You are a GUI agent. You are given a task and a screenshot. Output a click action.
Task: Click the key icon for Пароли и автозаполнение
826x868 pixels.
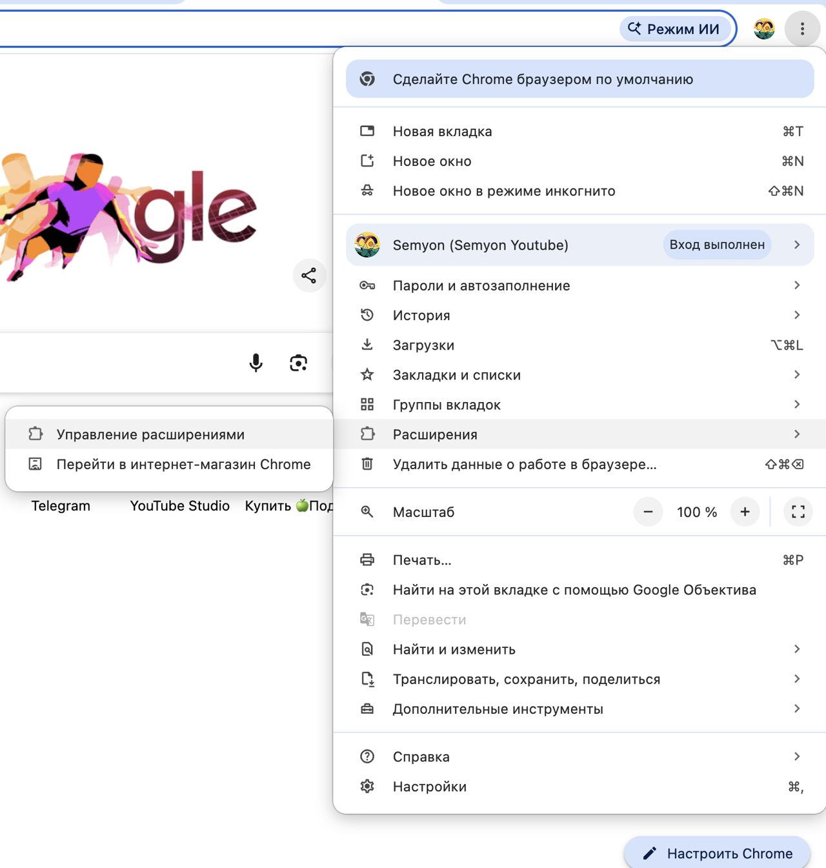[367, 285]
